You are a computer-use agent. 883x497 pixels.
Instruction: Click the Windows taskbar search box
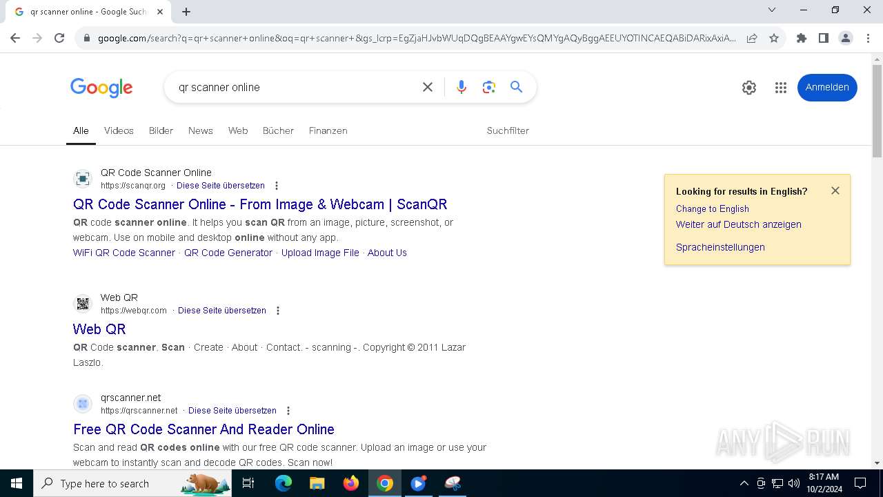pos(133,483)
